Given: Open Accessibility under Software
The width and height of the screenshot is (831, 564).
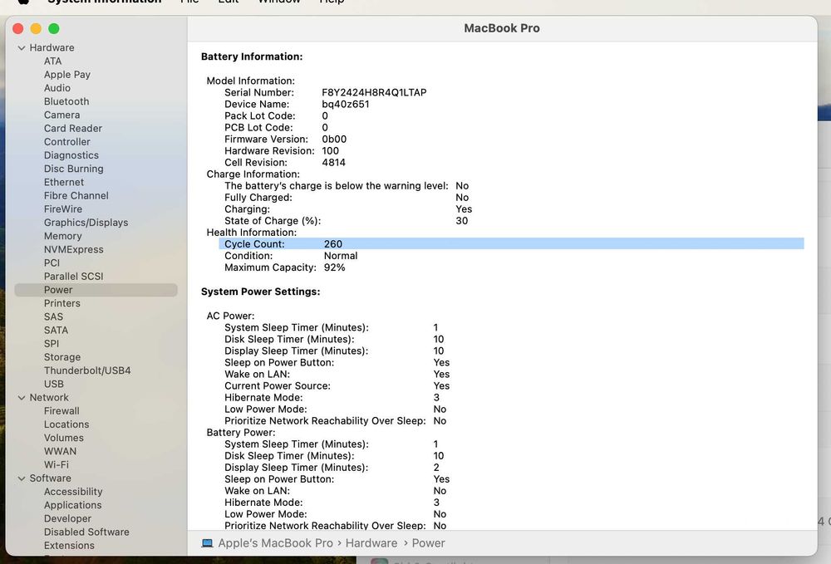Looking at the screenshot, I should tap(73, 492).
